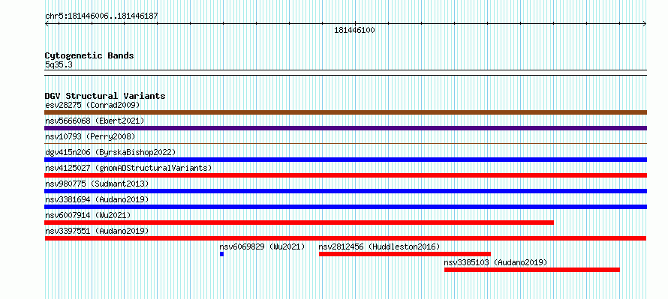Click the red nsv4125027 variant bar
The height and width of the screenshot is (299, 668).
coord(345,175)
